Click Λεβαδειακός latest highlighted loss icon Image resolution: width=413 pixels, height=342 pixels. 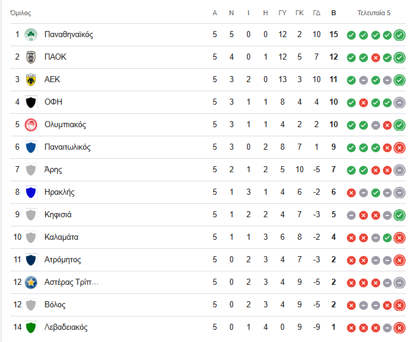coord(400,328)
